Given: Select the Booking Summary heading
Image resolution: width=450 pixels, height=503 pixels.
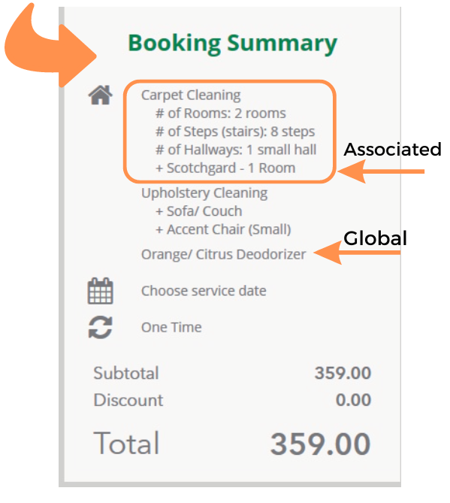Looking at the screenshot, I should click(x=232, y=44).
